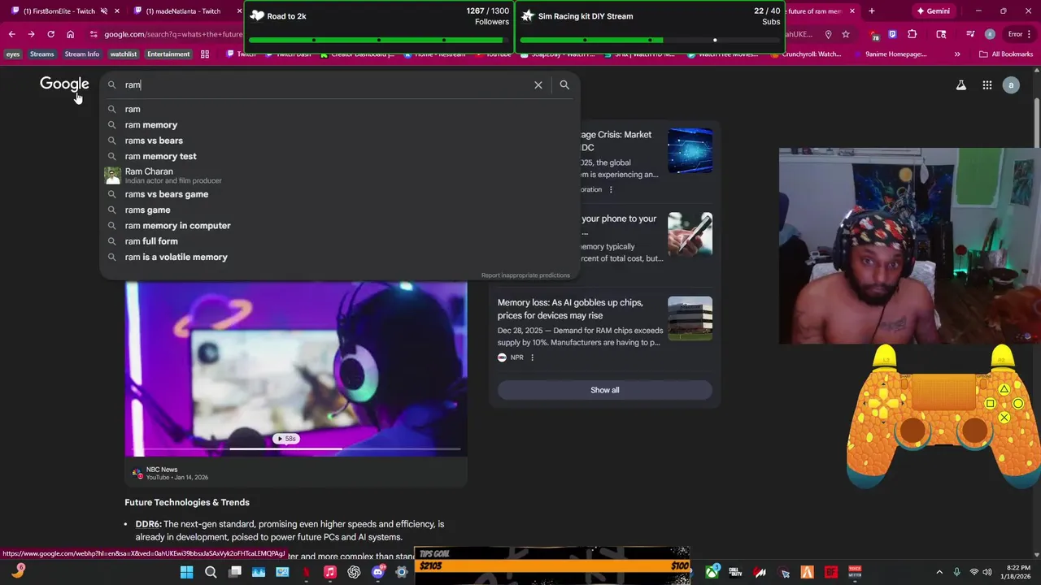Reload the current page
The height and width of the screenshot is (585, 1041).
[50, 34]
